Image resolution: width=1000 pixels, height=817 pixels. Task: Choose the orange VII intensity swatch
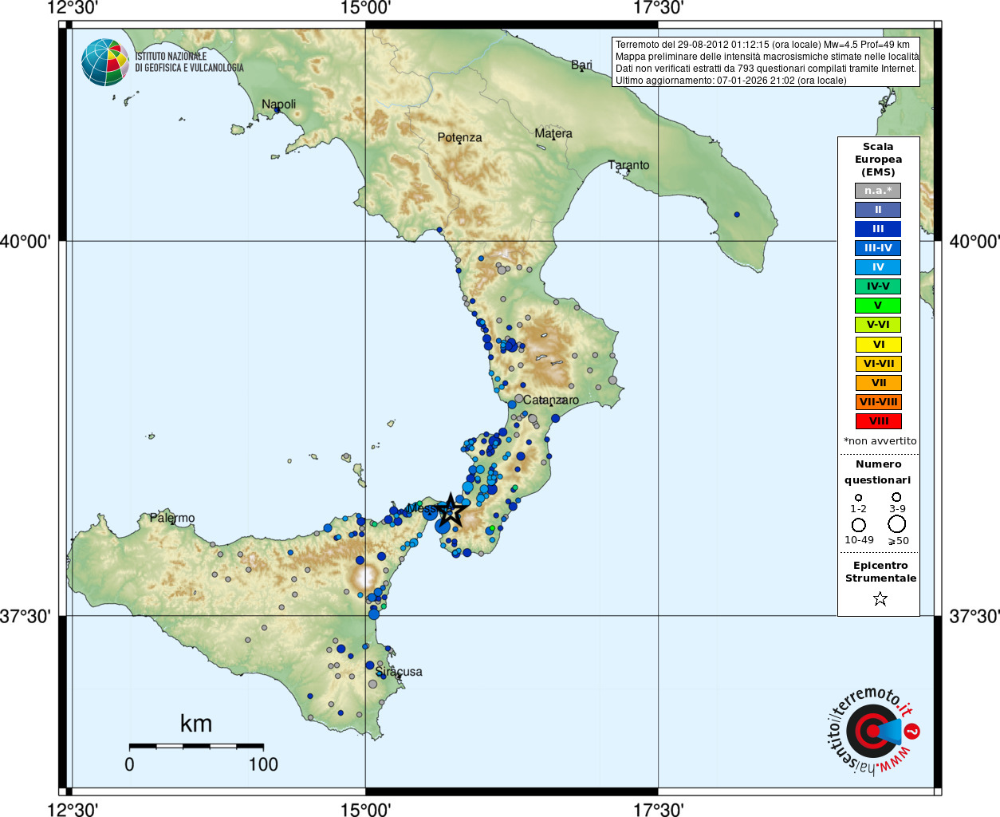(878, 383)
